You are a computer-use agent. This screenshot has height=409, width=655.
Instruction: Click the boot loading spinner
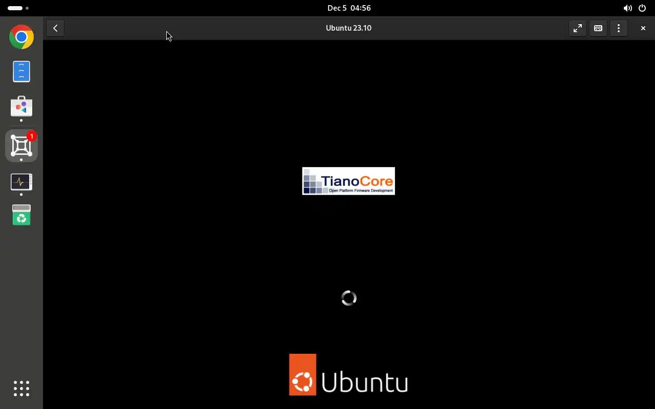pyautogui.click(x=349, y=298)
